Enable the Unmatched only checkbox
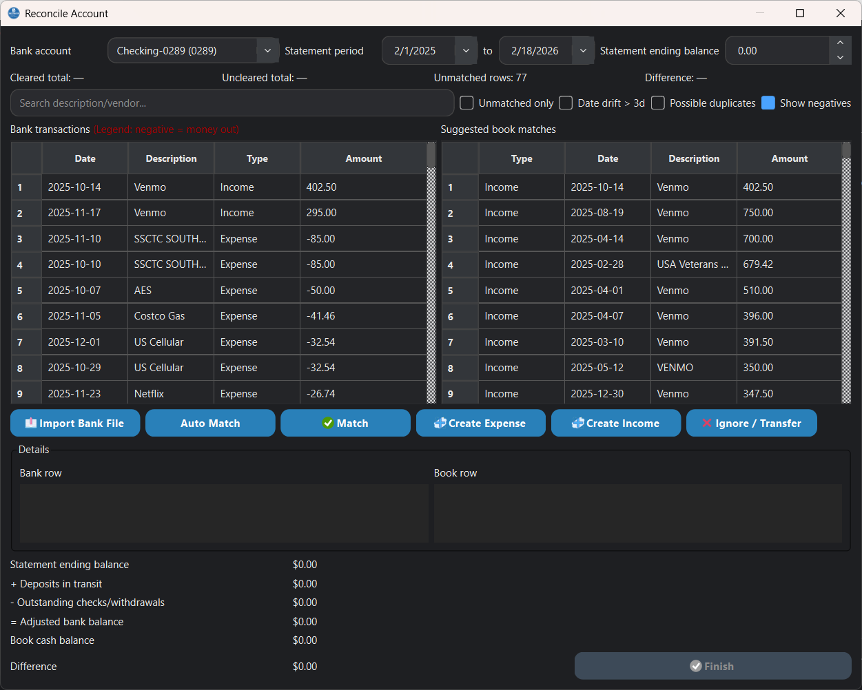 [x=467, y=103]
